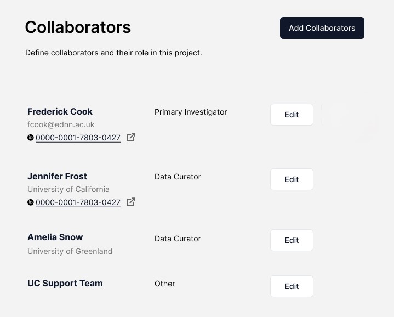Open Jennifer Frost's ORCID number link
Viewport: 394px width, 317px height.
78,202
